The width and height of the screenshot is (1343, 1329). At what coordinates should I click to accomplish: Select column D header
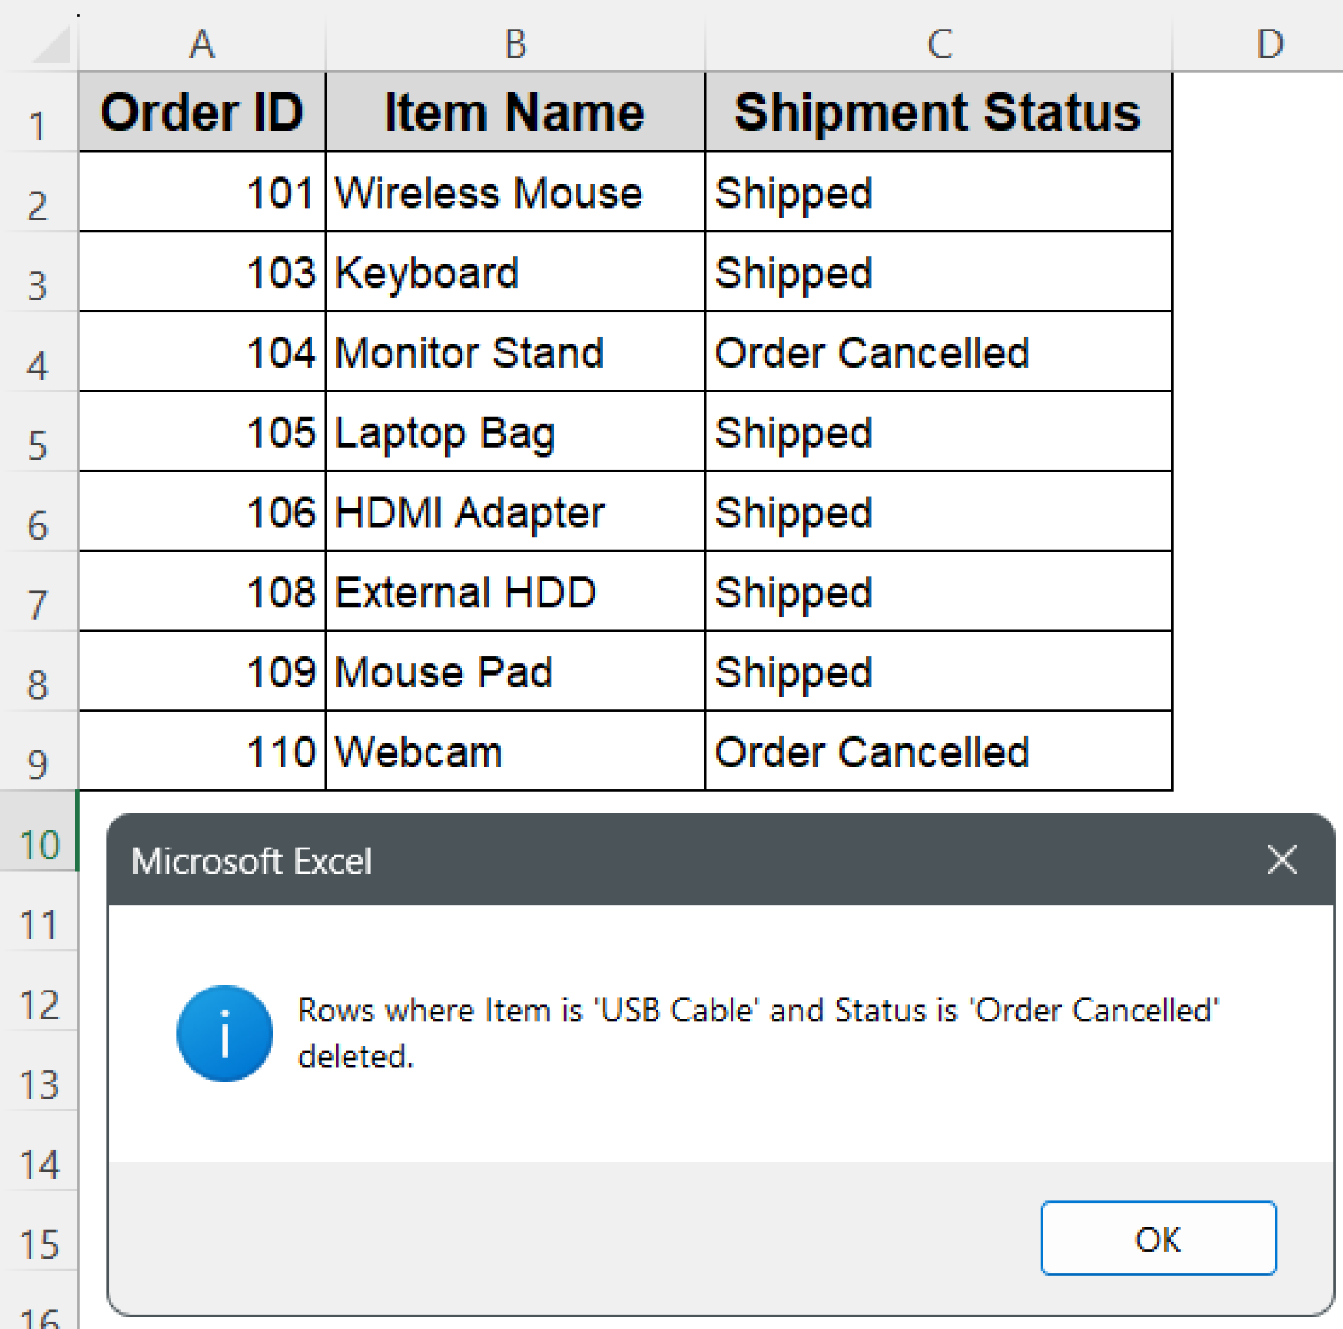[x=1269, y=45]
